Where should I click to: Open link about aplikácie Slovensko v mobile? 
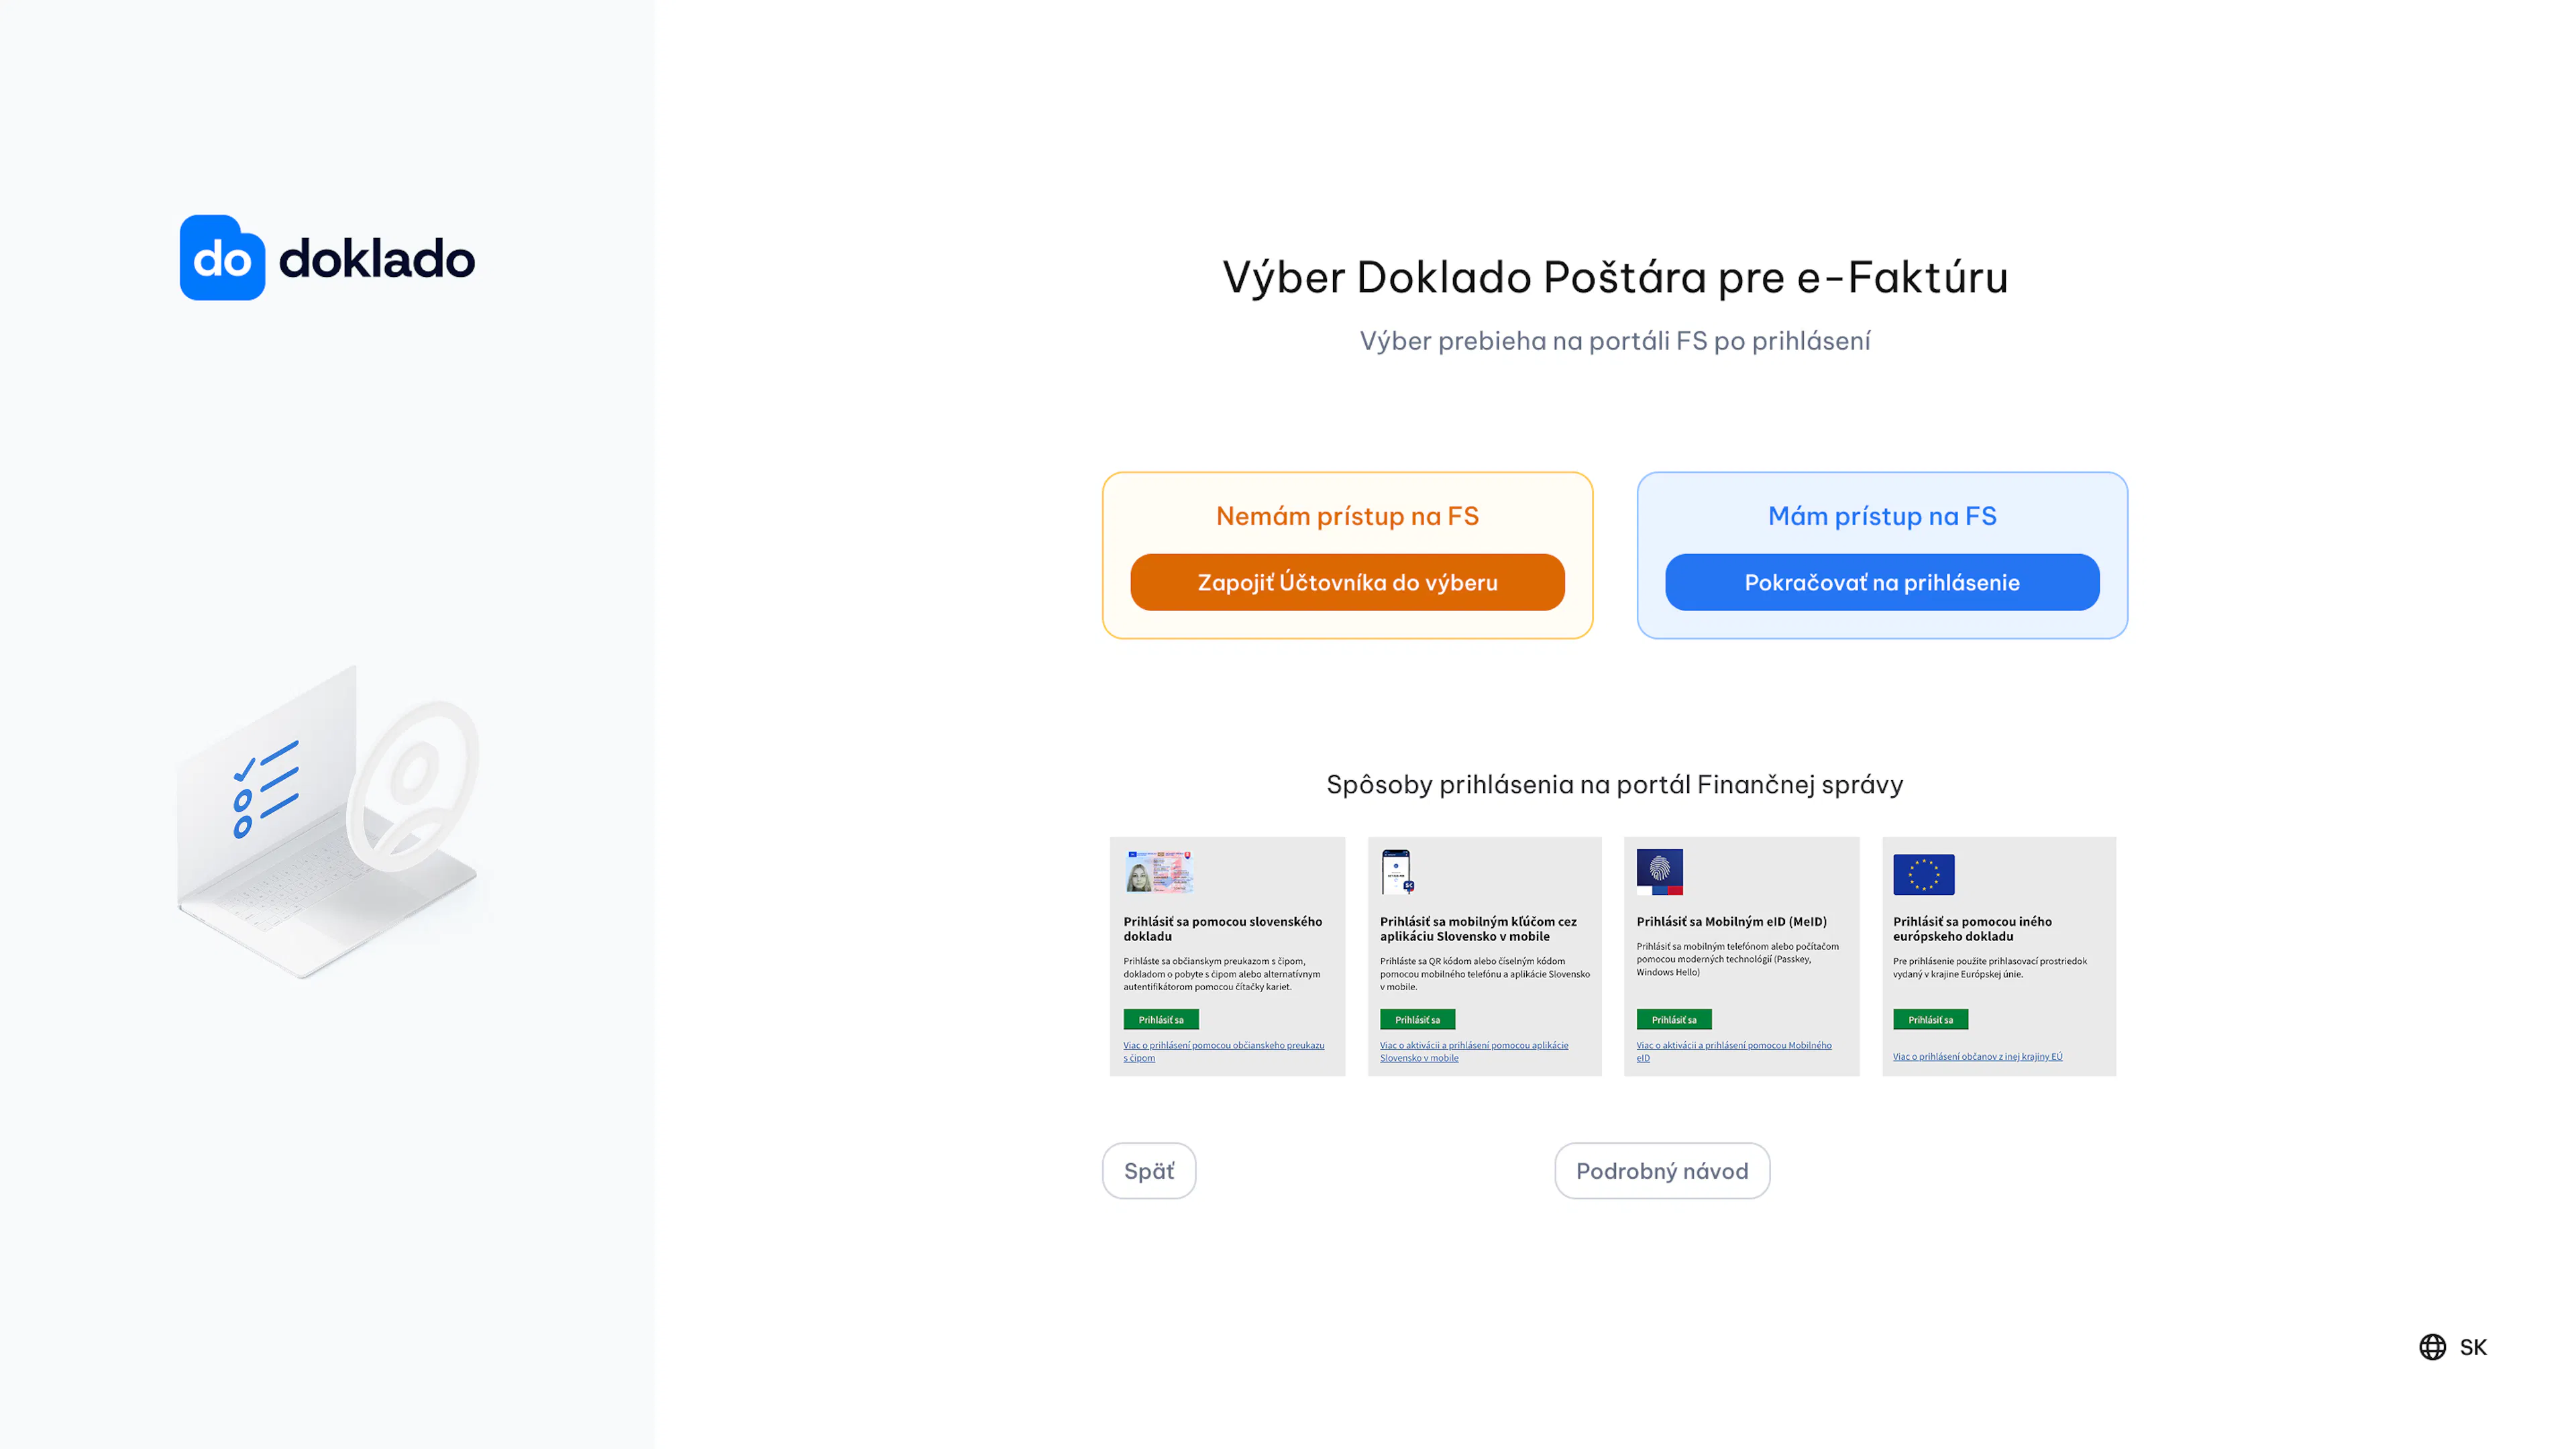[x=1474, y=1051]
